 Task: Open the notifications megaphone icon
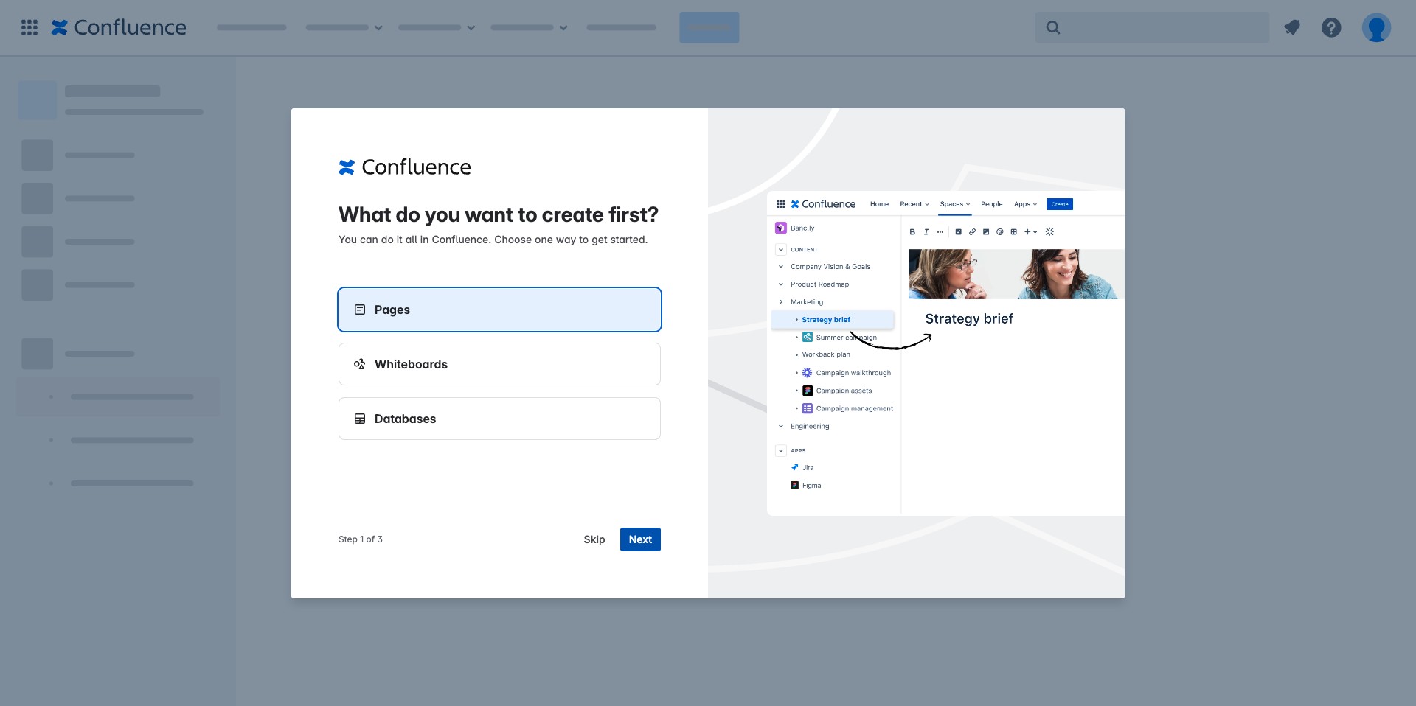[x=1292, y=28]
